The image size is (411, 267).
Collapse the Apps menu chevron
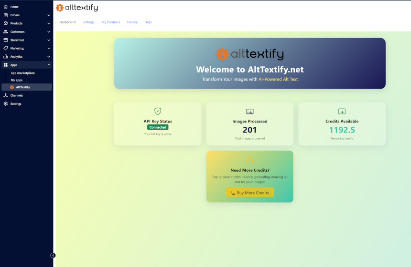49,65
